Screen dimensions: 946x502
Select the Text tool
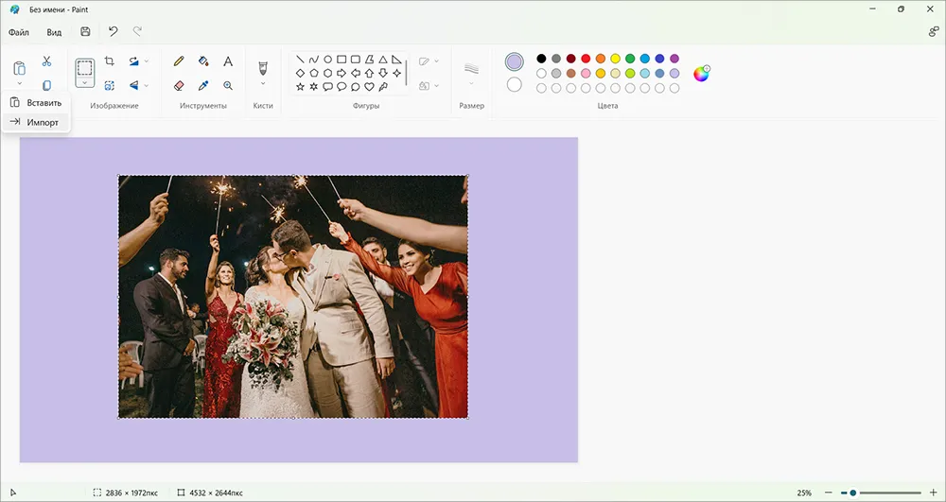click(x=228, y=61)
